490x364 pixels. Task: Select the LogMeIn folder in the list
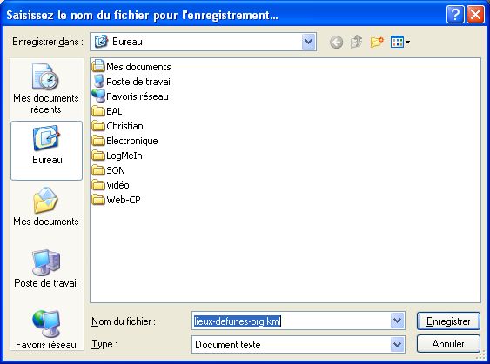117,156
